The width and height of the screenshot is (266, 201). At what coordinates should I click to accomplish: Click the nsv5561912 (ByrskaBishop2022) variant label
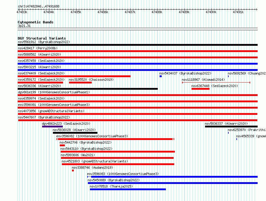[x=44, y=42]
